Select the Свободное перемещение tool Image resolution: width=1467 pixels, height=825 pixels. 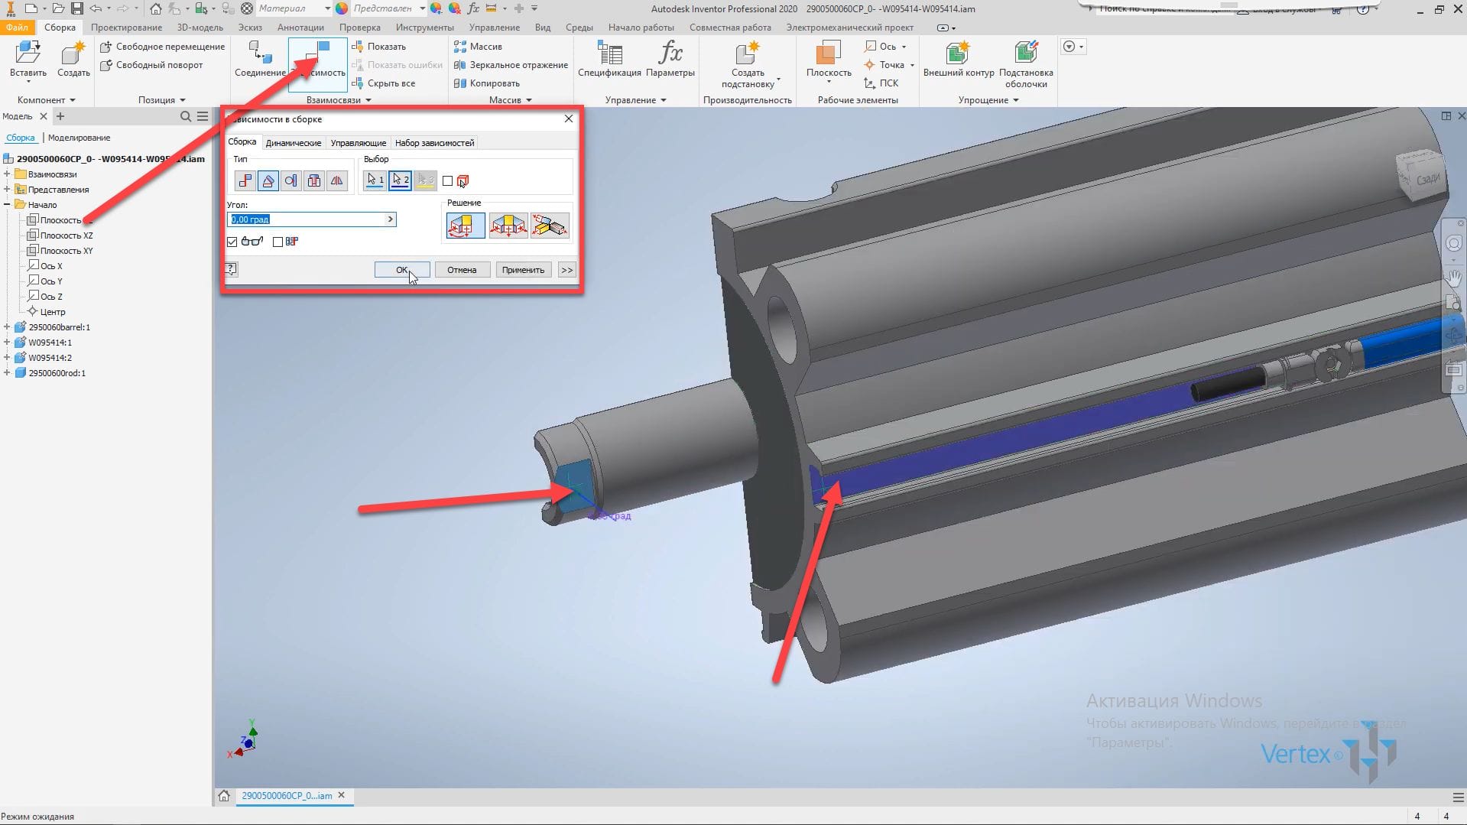[x=163, y=47]
